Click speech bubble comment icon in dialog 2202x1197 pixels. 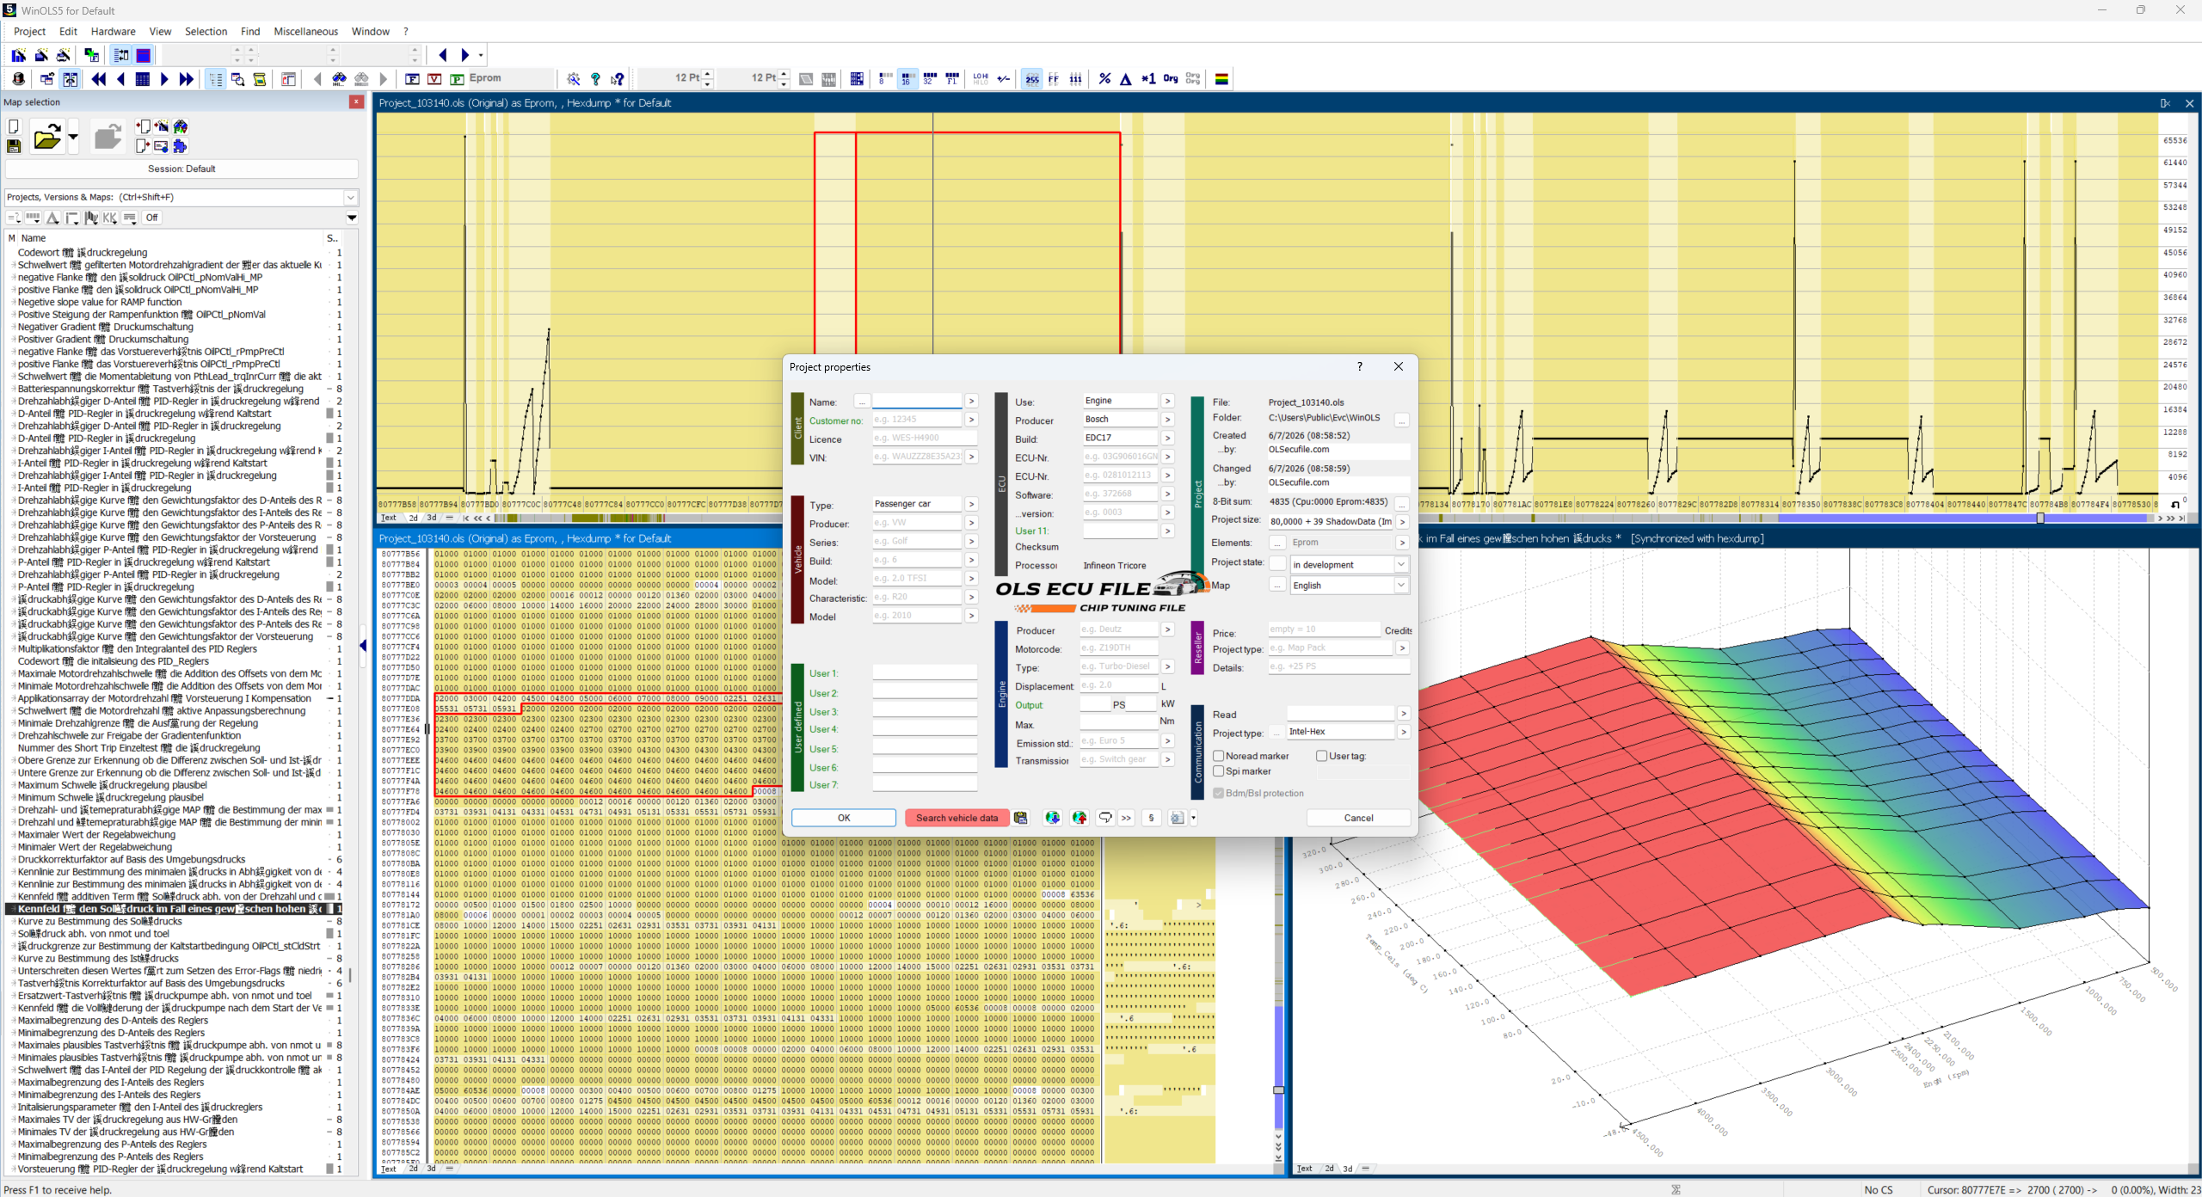pos(1105,818)
